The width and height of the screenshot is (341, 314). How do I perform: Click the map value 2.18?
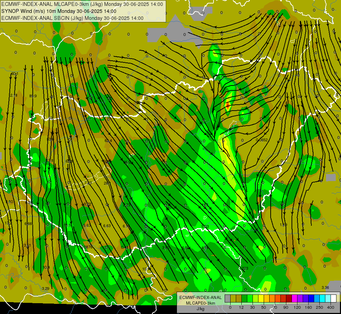point(14,95)
